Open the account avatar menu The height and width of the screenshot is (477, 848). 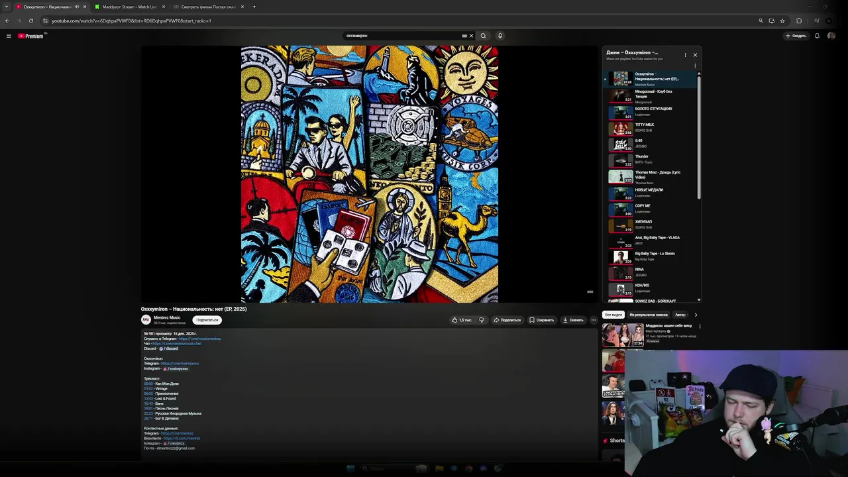[x=831, y=36]
